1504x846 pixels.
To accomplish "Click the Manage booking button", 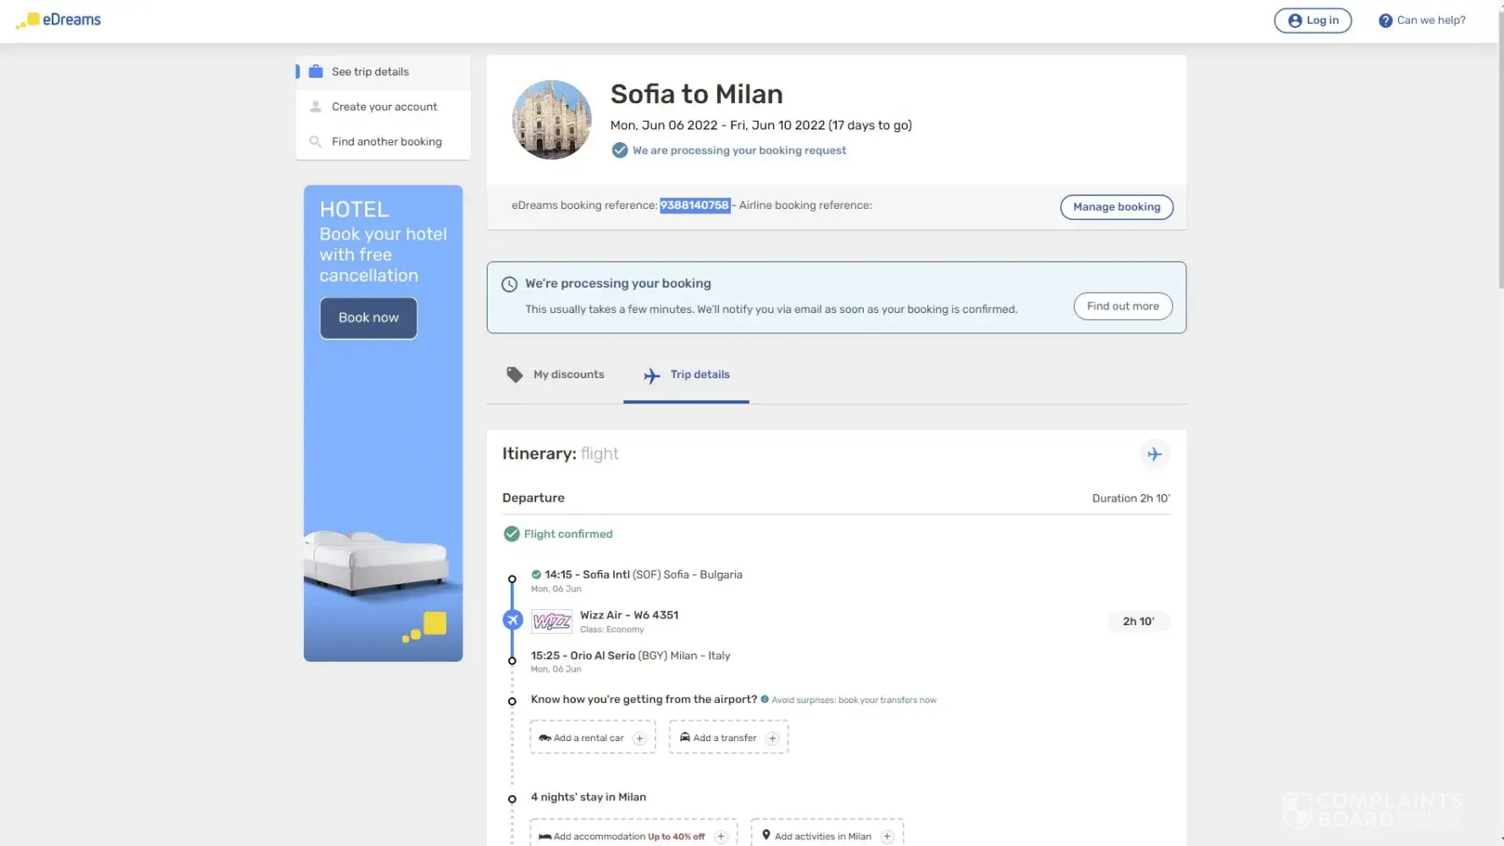I will (1116, 207).
